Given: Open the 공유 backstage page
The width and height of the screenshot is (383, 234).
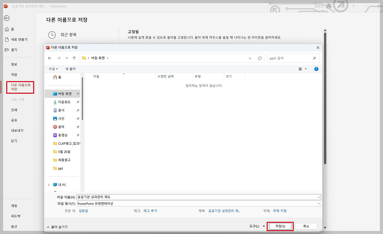Looking at the screenshot, I should click(x=14, y=120).
